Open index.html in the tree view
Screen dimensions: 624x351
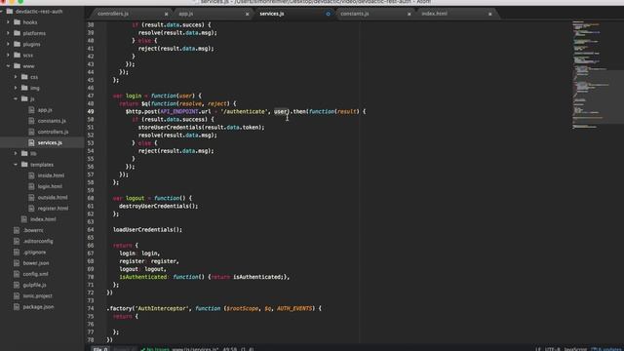(43, 219)
